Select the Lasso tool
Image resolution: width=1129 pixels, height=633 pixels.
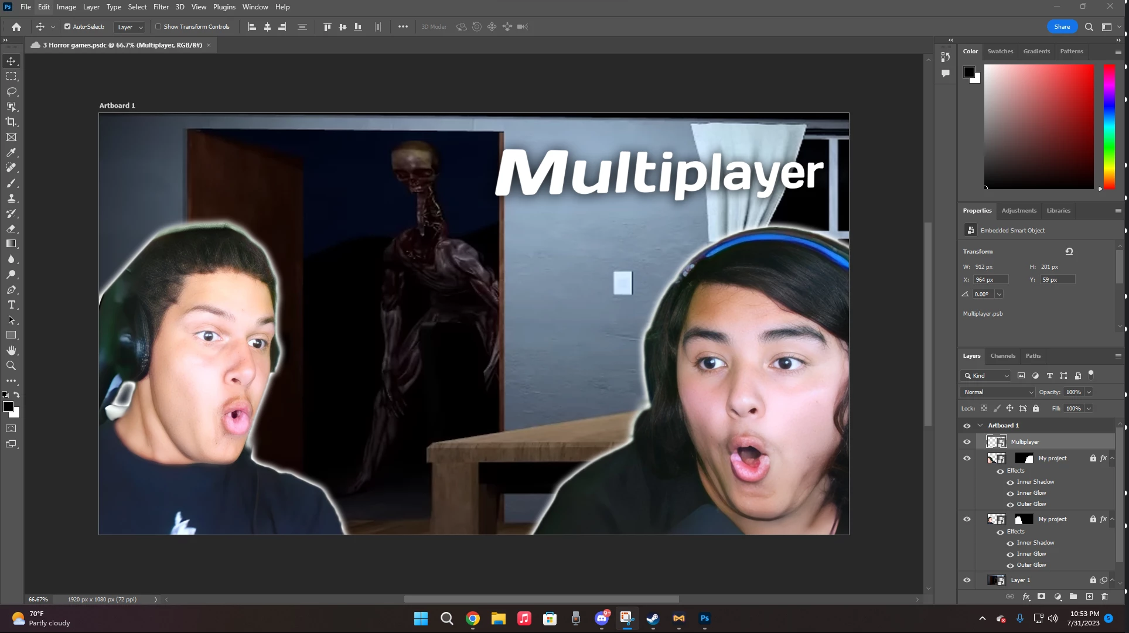pyautogui.click(x=11, y=91)
